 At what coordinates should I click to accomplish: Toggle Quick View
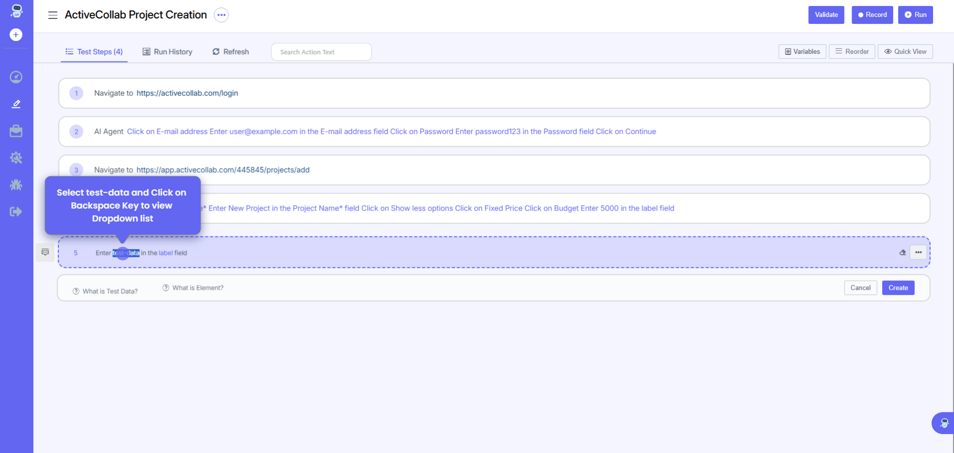point(905,51)
